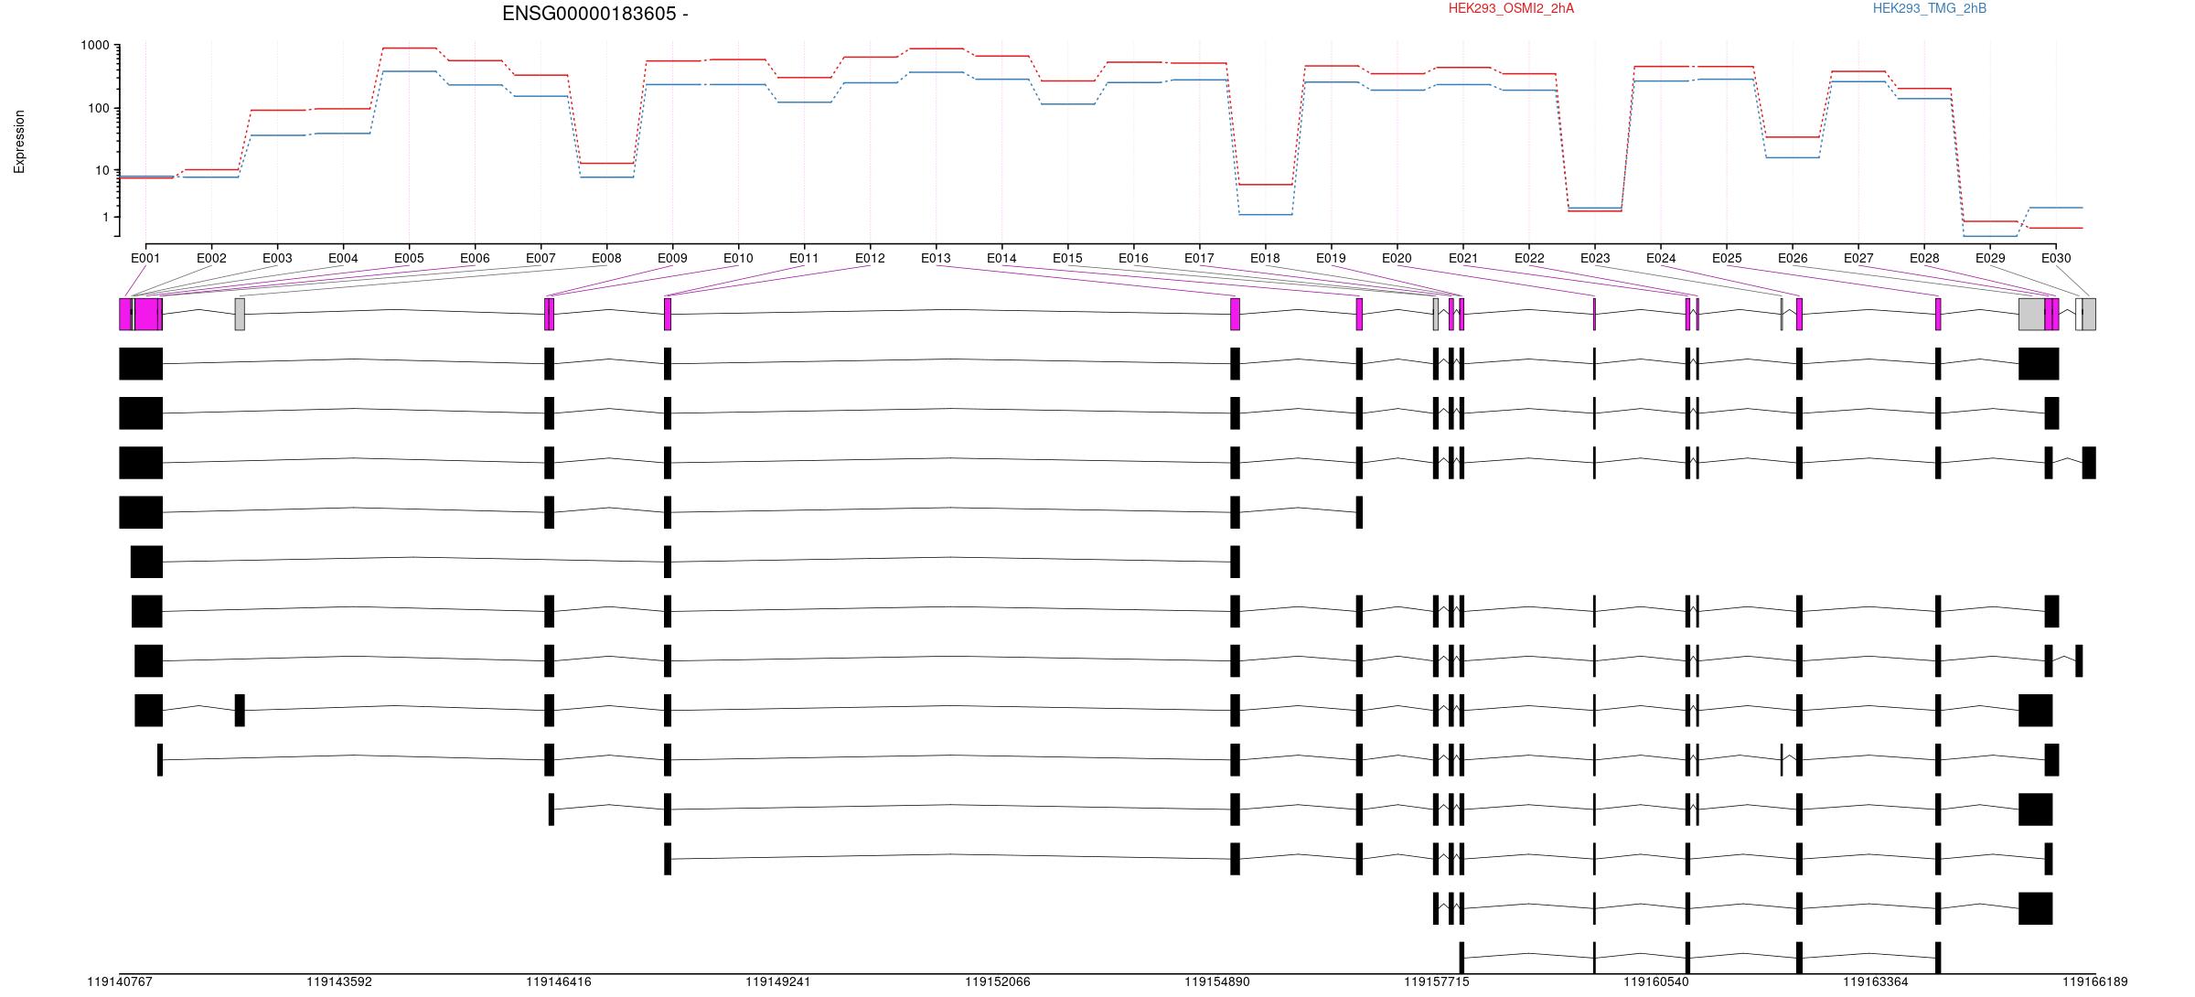
Task: Click exon label E017
Action: (x=1199, y=258)
